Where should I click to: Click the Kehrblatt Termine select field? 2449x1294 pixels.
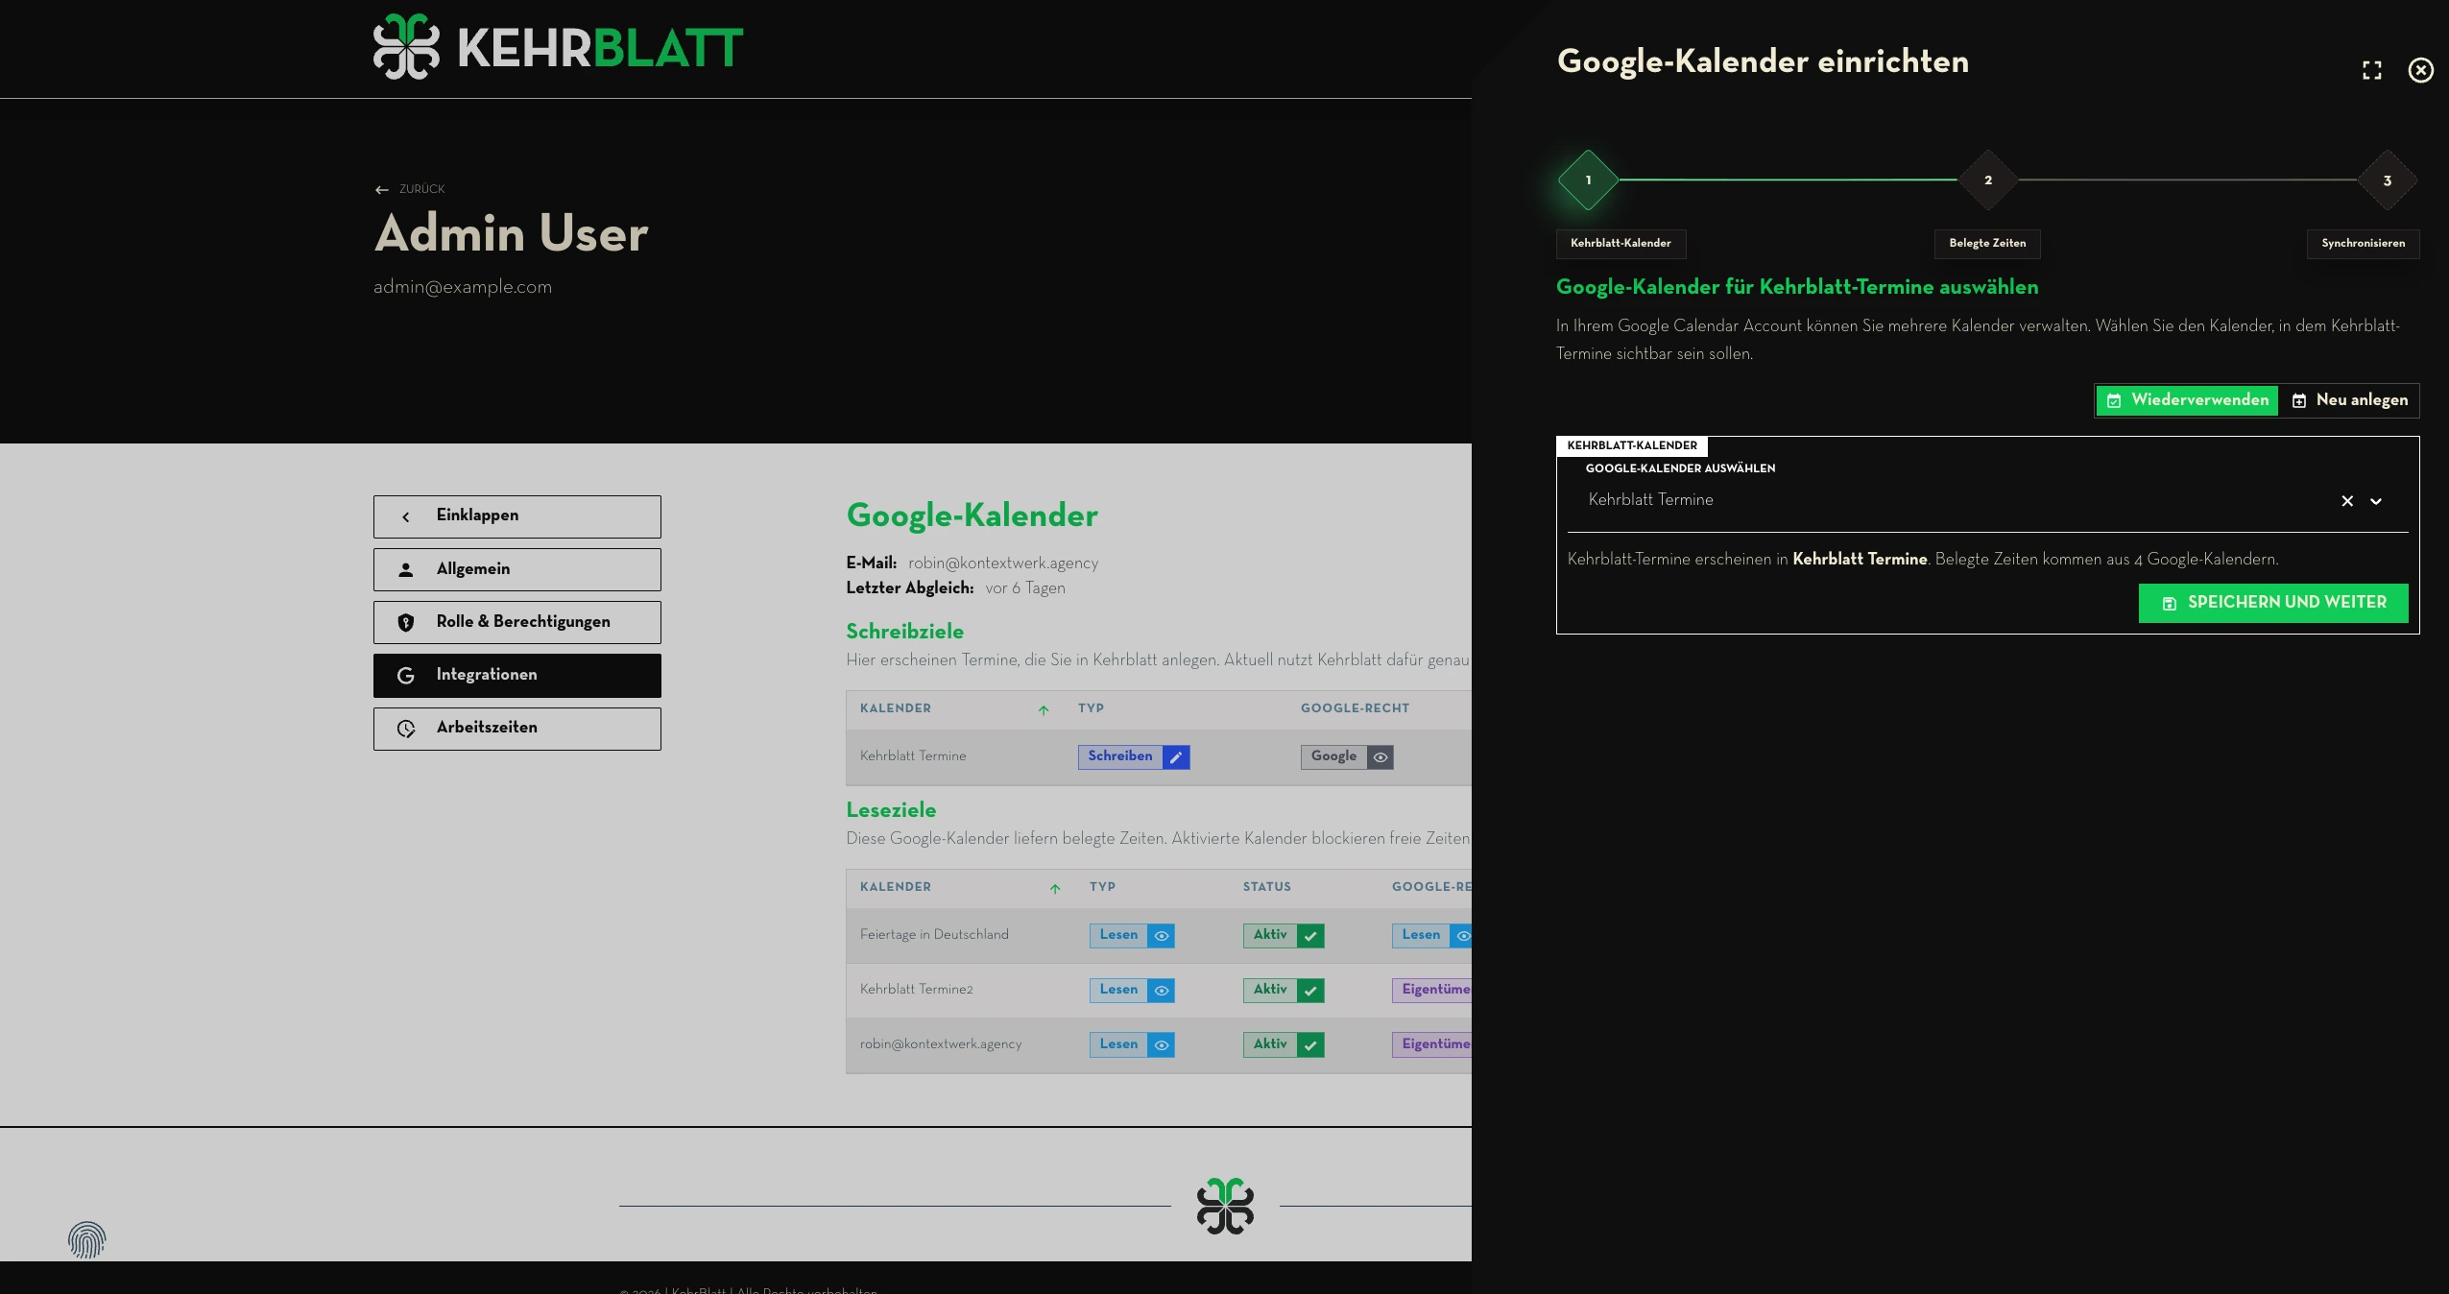click(x=1987, y=501)
